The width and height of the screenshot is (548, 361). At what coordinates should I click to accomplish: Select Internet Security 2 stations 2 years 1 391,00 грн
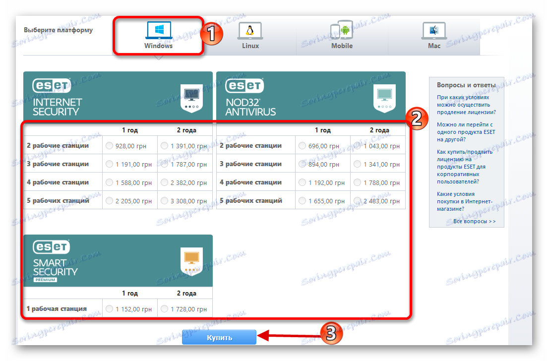click(164, 146)
